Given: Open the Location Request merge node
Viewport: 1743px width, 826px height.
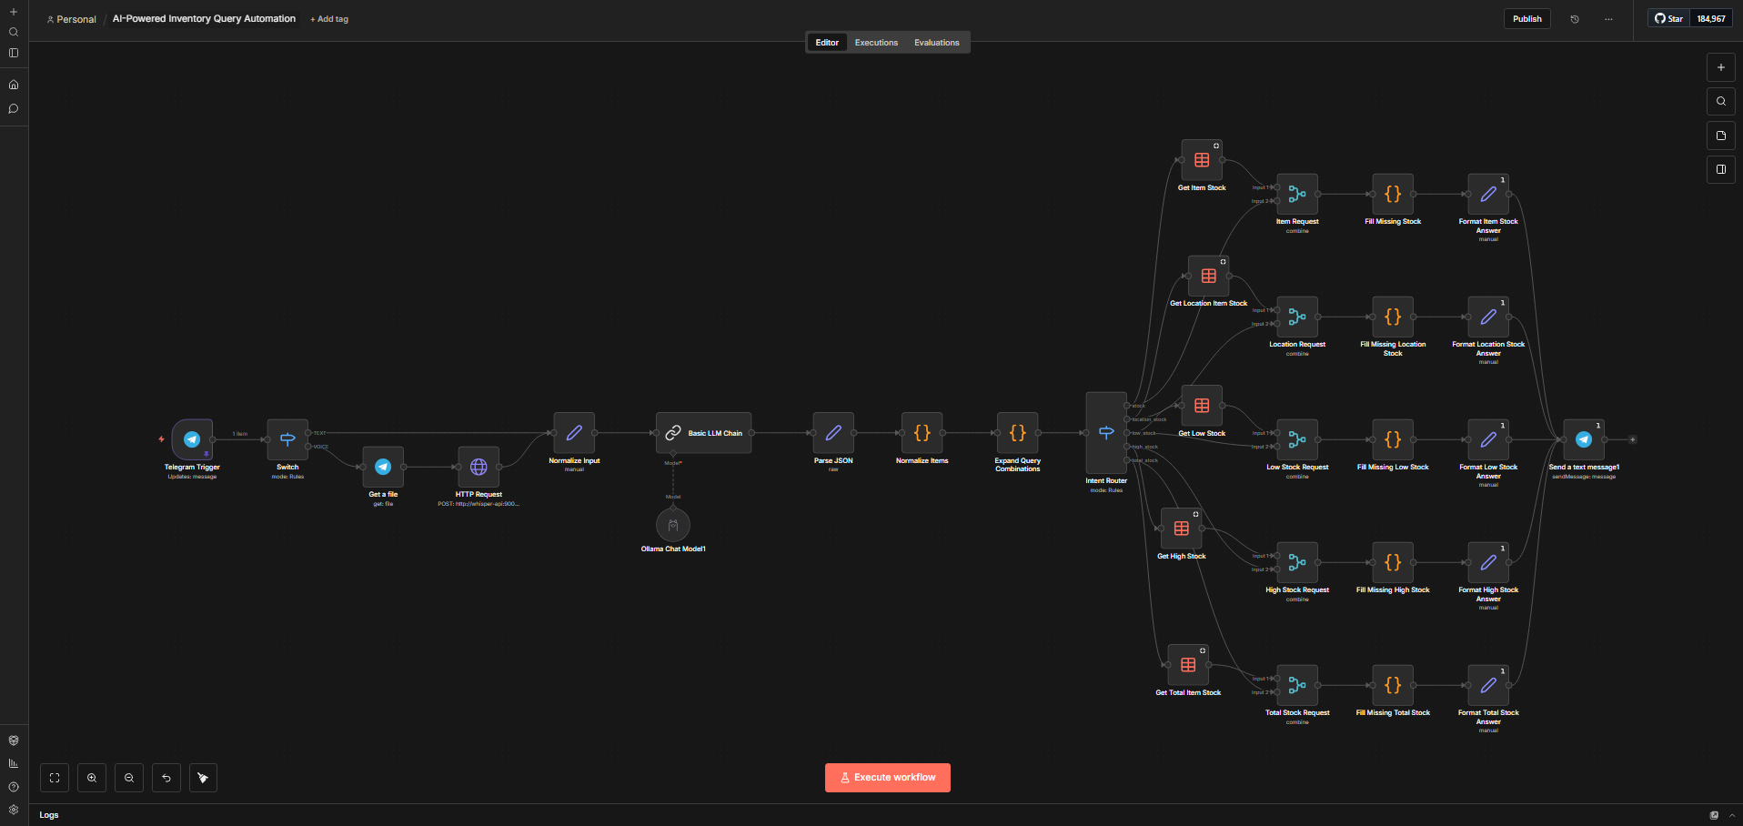Looking at the screenshot, I should click(1297, 317).
